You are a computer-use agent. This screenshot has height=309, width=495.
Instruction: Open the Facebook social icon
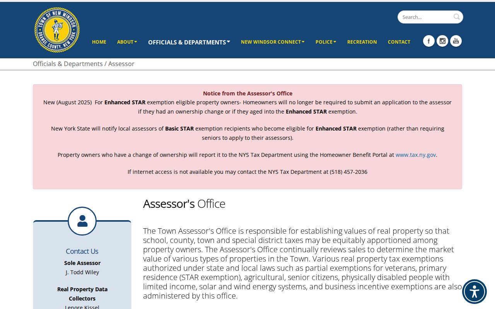[x=428, y=41]
